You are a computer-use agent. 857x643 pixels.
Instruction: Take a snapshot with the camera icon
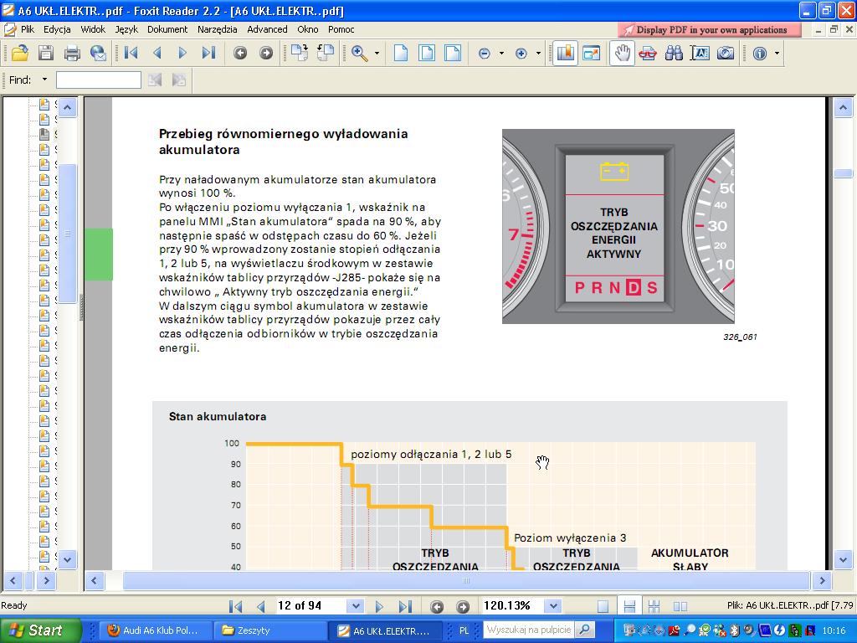[x=726, y=53]
